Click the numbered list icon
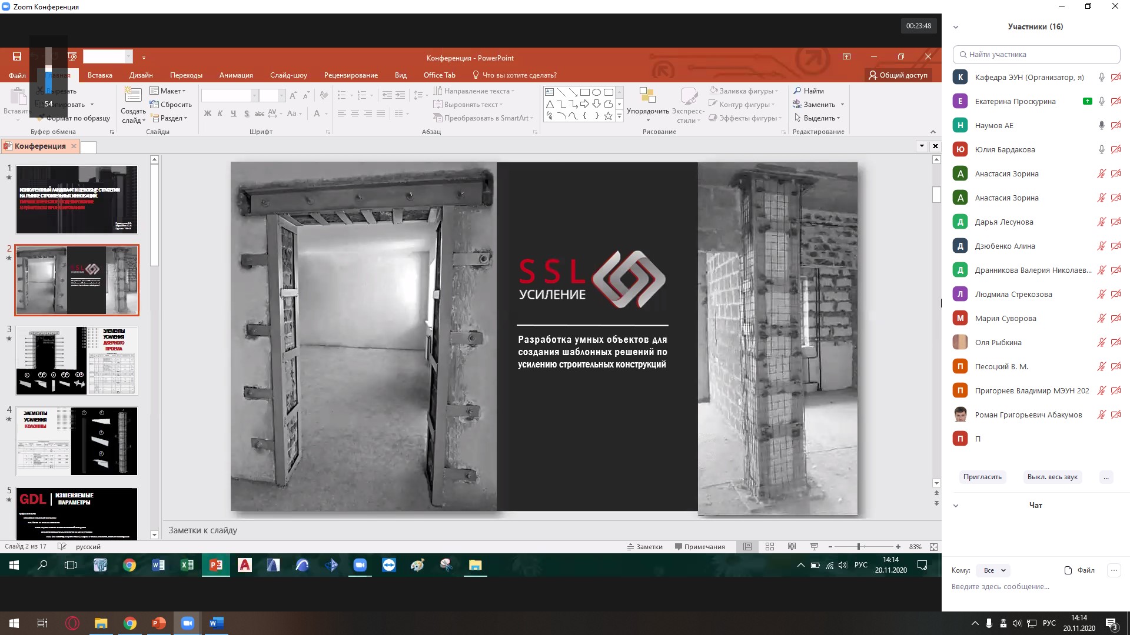The height and width of the screenshot is (635, 1130). point(362,95)
